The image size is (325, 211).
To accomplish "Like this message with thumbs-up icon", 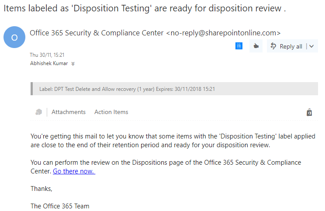I will (256, 46).
